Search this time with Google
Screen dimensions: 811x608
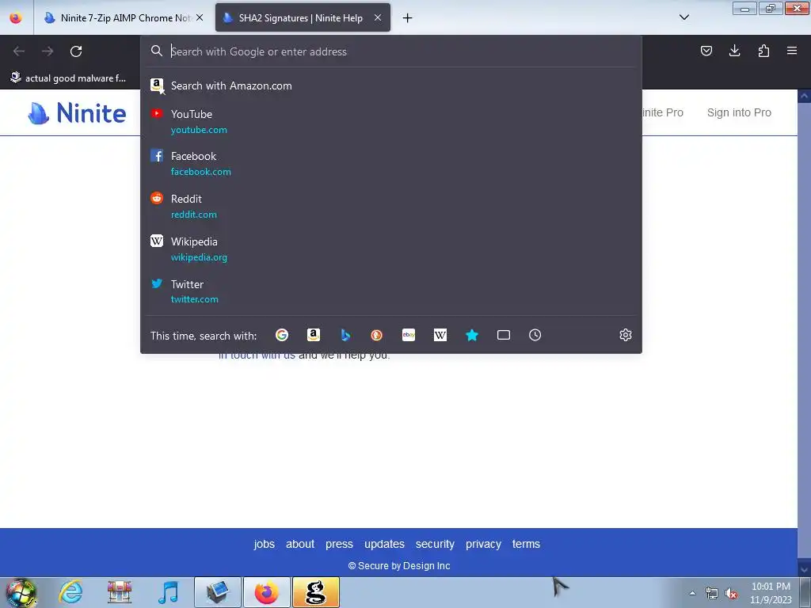coord(282,335)
